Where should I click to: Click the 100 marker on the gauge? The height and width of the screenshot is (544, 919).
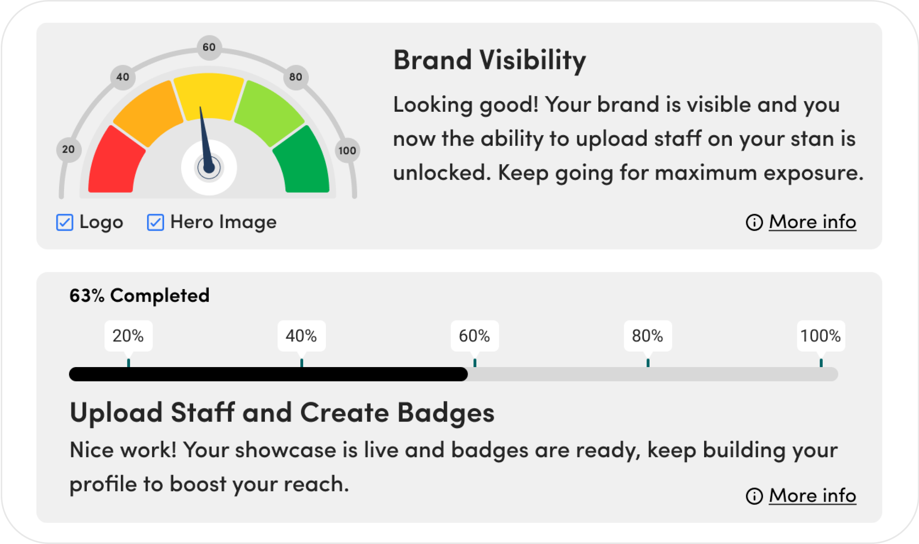[x=347, y=150]
